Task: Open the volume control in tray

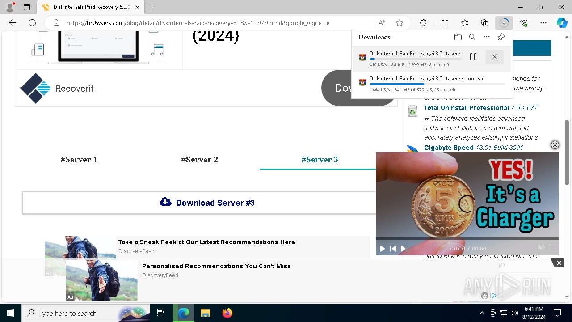Action: pos(514,313)
